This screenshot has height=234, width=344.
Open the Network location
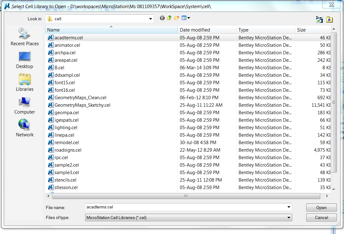(x=25, y=128)
